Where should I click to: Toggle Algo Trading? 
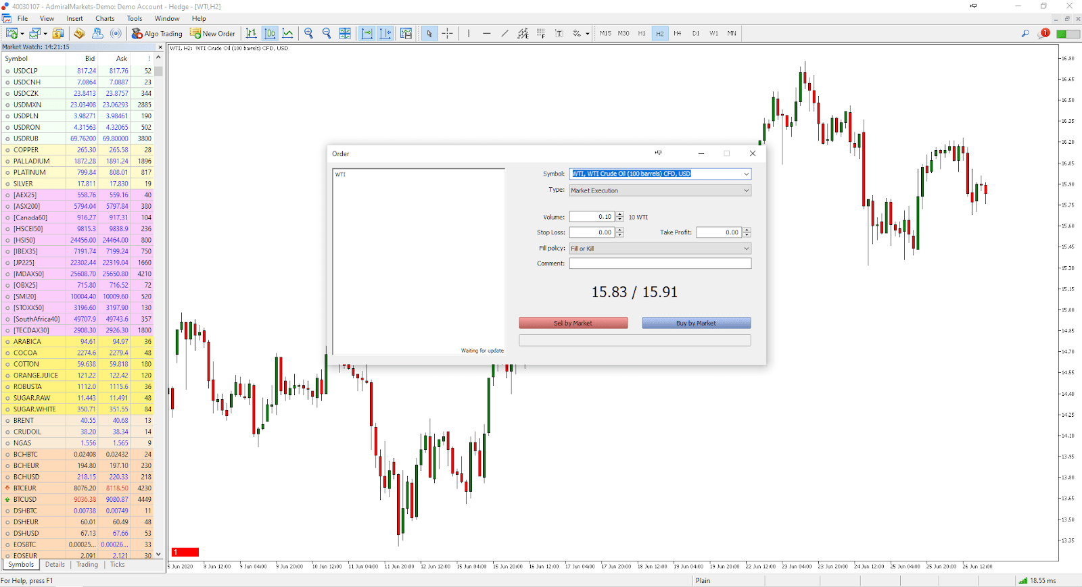158,33
